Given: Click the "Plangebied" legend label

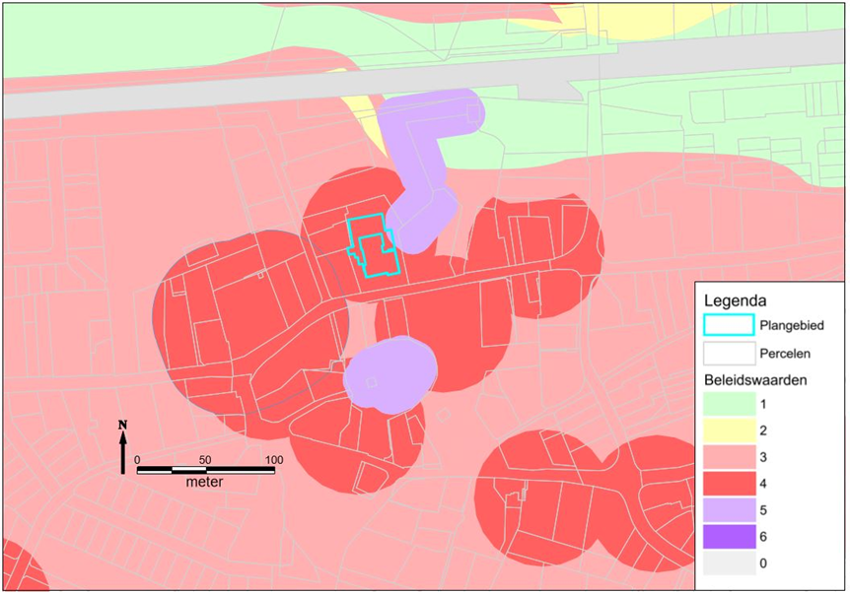Looking at the screenshot, I should tap(792, 325).
